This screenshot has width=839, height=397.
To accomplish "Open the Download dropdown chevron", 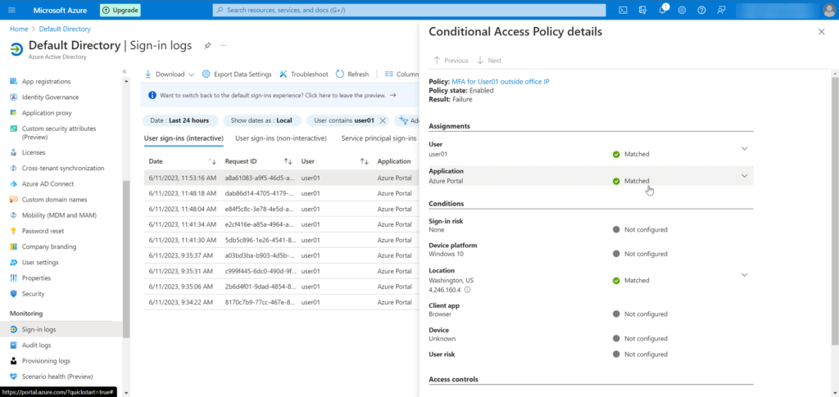I will pos(191,74).
